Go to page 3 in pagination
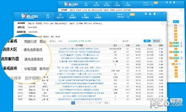The image size is (186, 112). click(82, 103)
